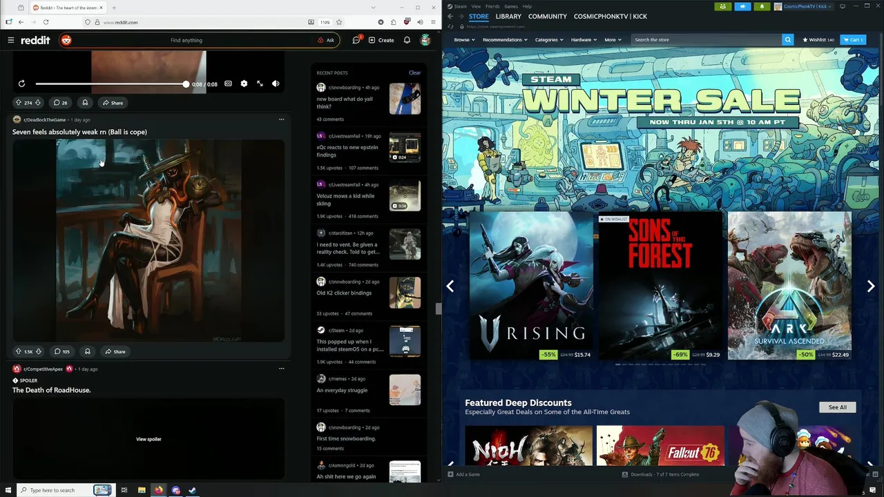The width and height of the screenshot is (884, 497).
Task: Focus the Reddit 'Find anything' search field
Action: [186, 40]
